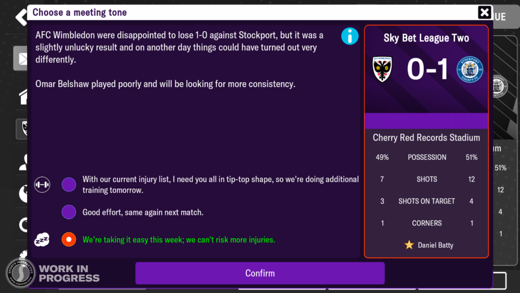Select the additional training tomorrow option
Image resolution: width=520 pixels, height=293 pixels.
(x=69, y=185)
